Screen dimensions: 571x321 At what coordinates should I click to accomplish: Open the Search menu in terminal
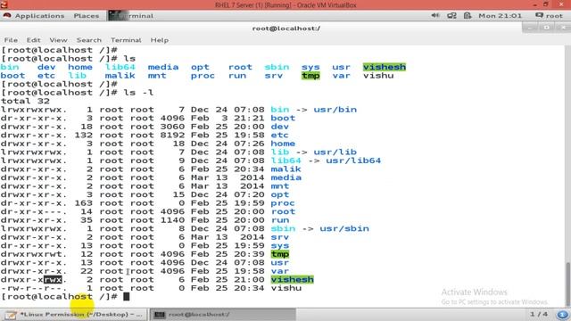point(89,40)
